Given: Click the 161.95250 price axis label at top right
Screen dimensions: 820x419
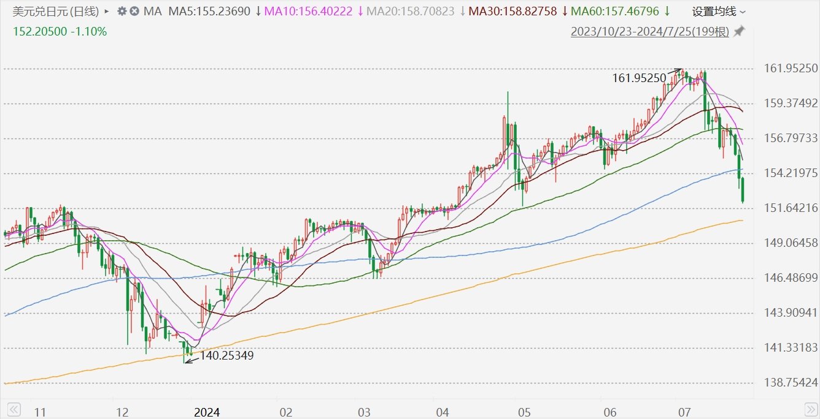Looking at the screenshot, I should click(792, 68).
